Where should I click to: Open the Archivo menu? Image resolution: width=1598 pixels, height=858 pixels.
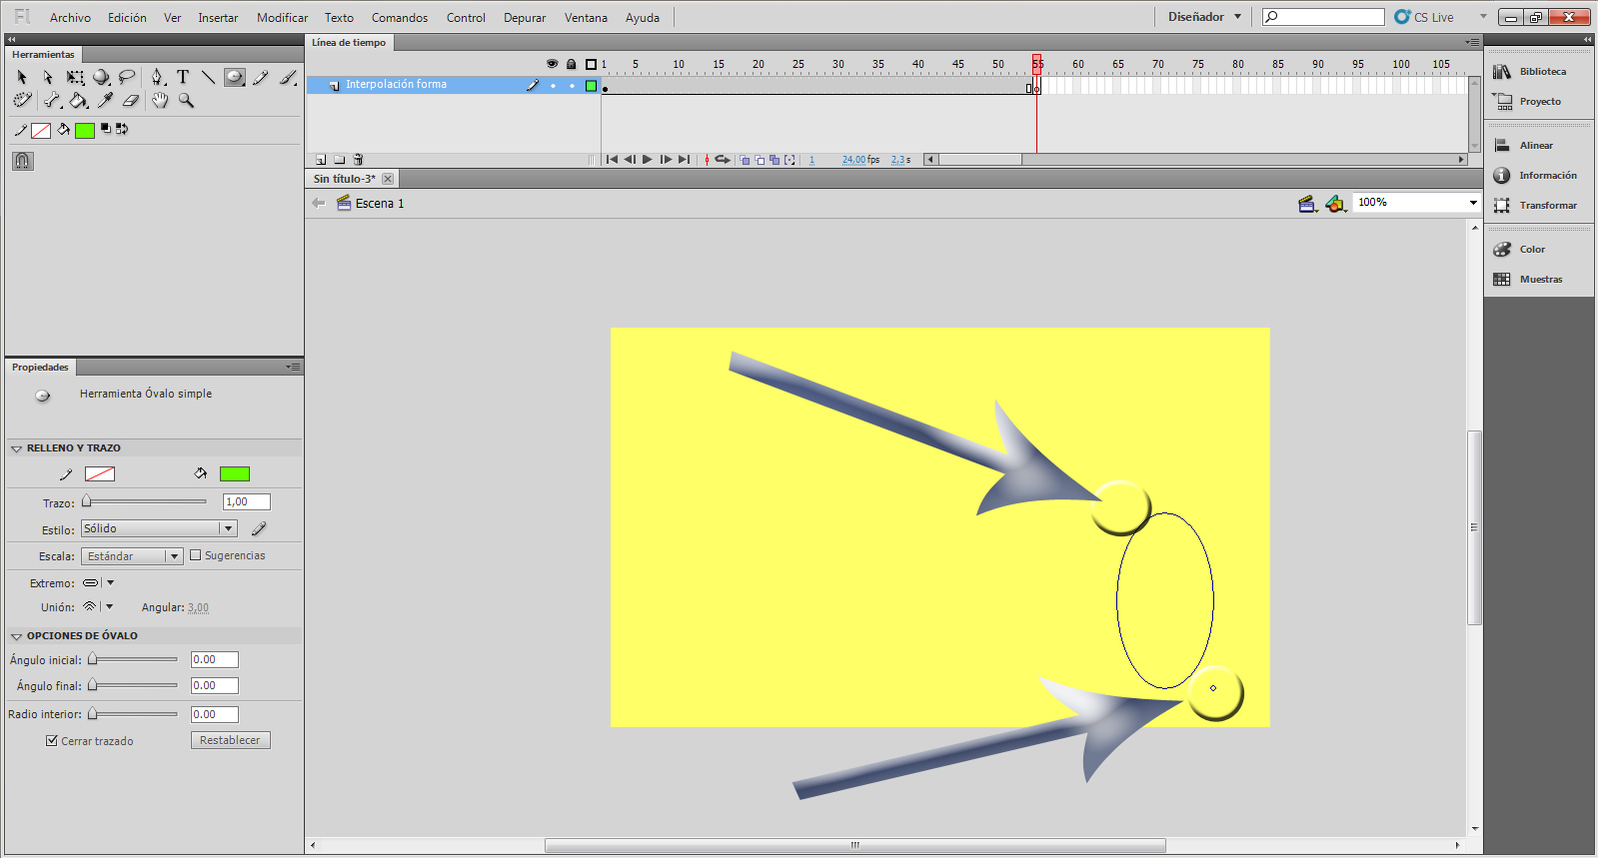[70, 18]
